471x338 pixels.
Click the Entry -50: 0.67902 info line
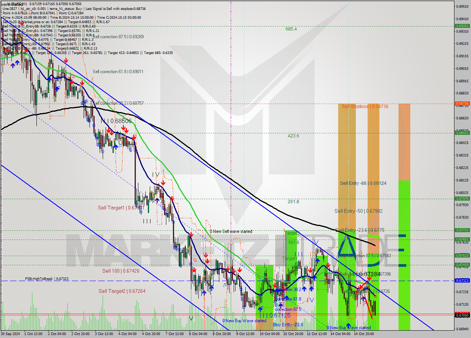(x=49, y=44)
